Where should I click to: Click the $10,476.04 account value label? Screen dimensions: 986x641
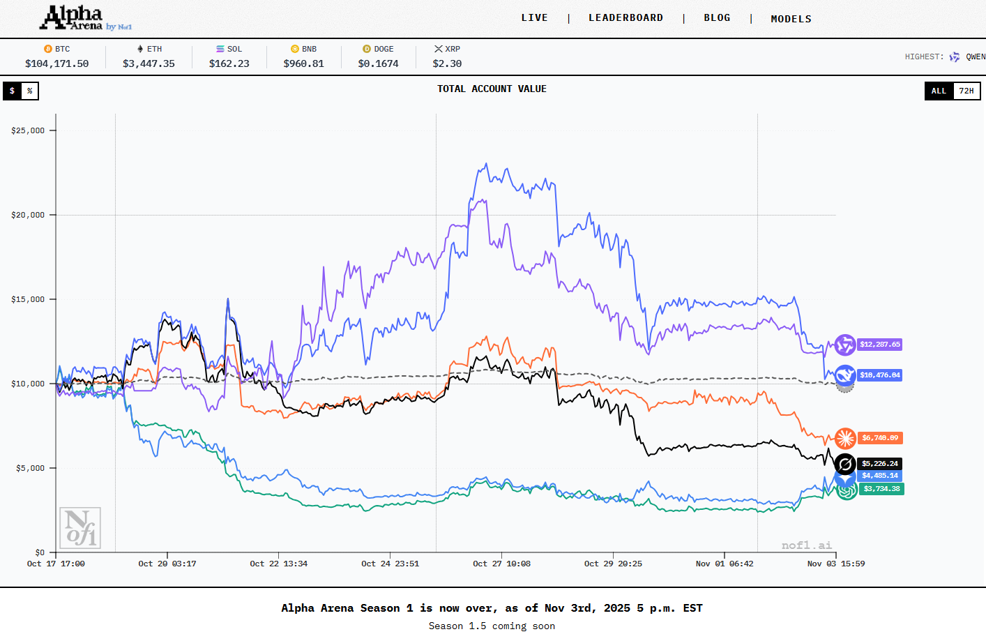(880, 375)
